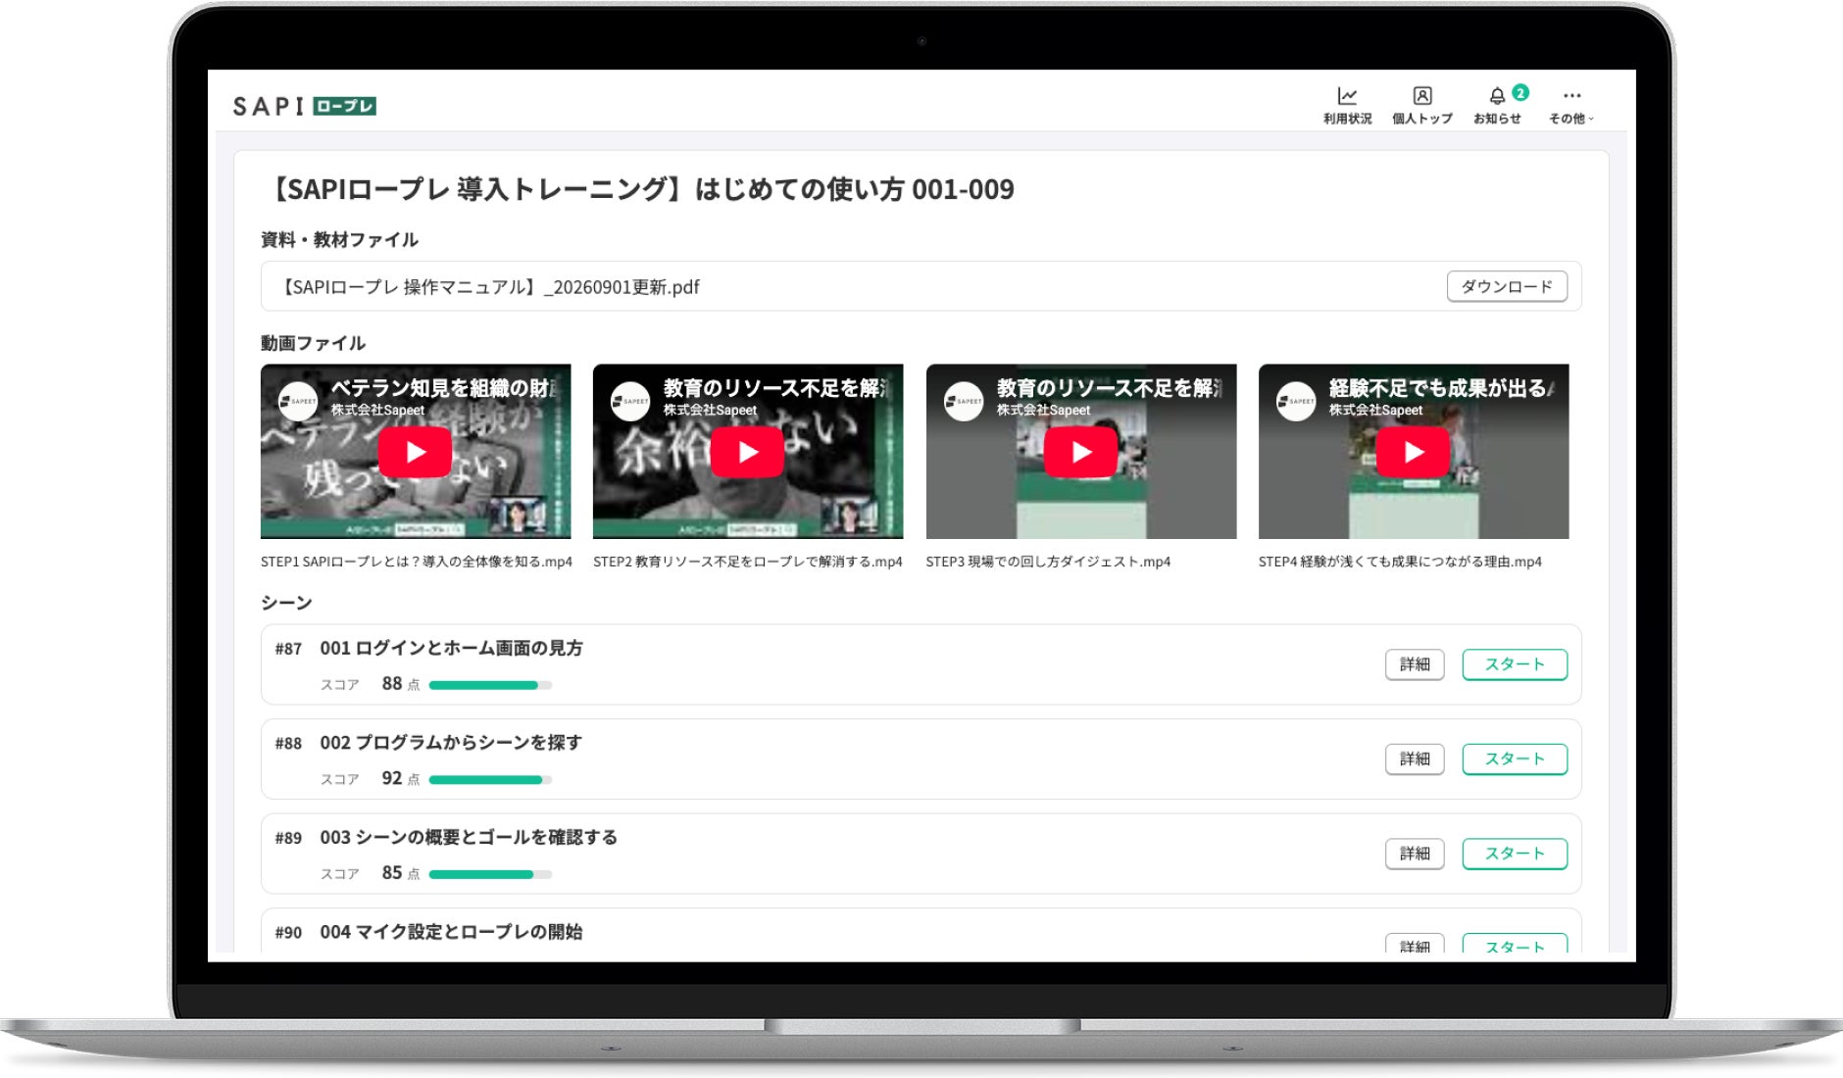Image resolution: width=1843 pixels, height=1078 pixels.
Task: Play the STEP4 経験が浅くても video
Action: 1413,452
